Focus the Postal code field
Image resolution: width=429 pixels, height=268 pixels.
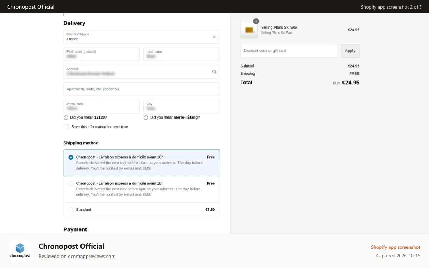(x=102, y=106)
